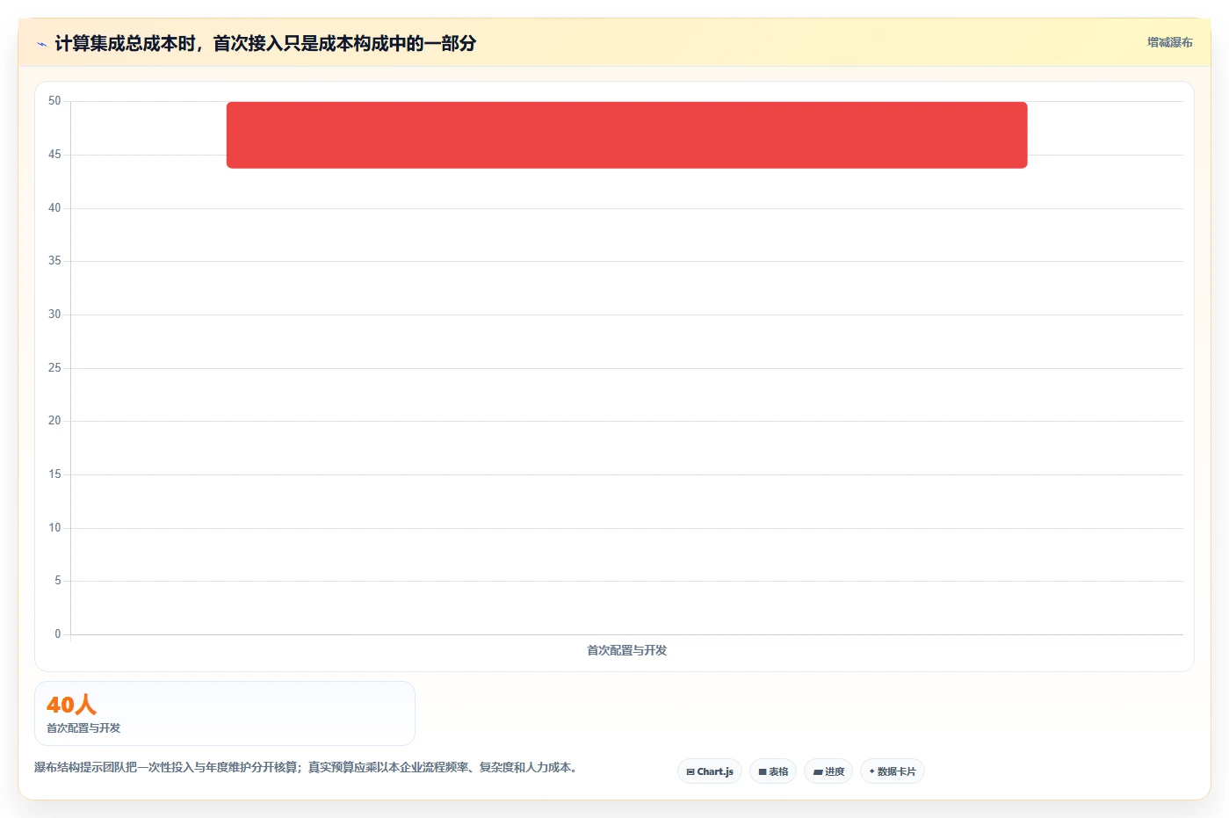
Task: Click the red waterfall bar in chart
Action: tap(626, 134)
